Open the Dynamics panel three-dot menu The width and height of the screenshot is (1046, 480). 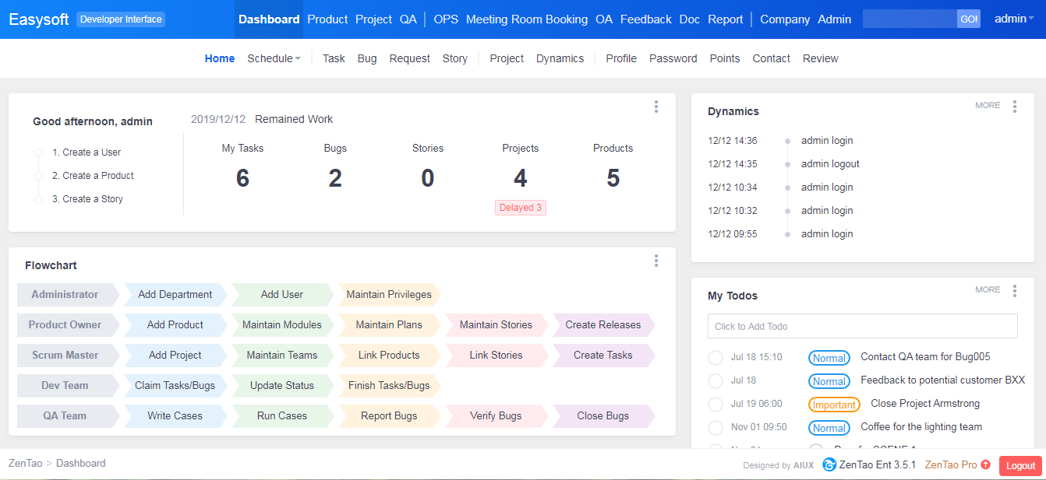[1014, 107]
